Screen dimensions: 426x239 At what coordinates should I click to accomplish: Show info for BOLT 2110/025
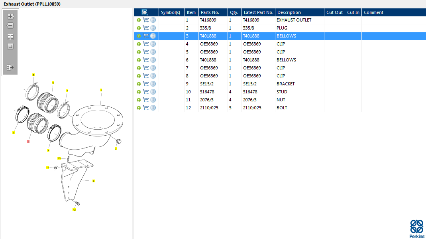(153, 108)
